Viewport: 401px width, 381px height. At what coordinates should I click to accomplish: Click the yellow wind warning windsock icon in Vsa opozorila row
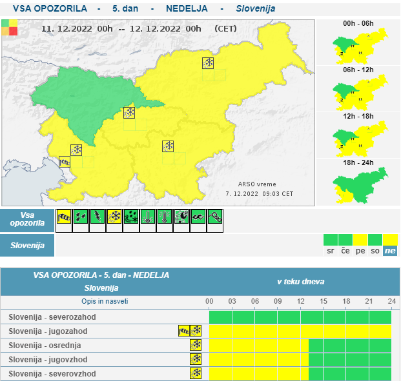64,217
